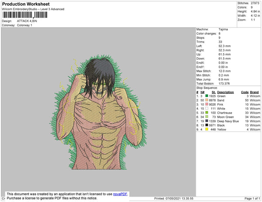262x202 pixels.
Task: Select the Green thread color swatch
Action: pos(207,96)
